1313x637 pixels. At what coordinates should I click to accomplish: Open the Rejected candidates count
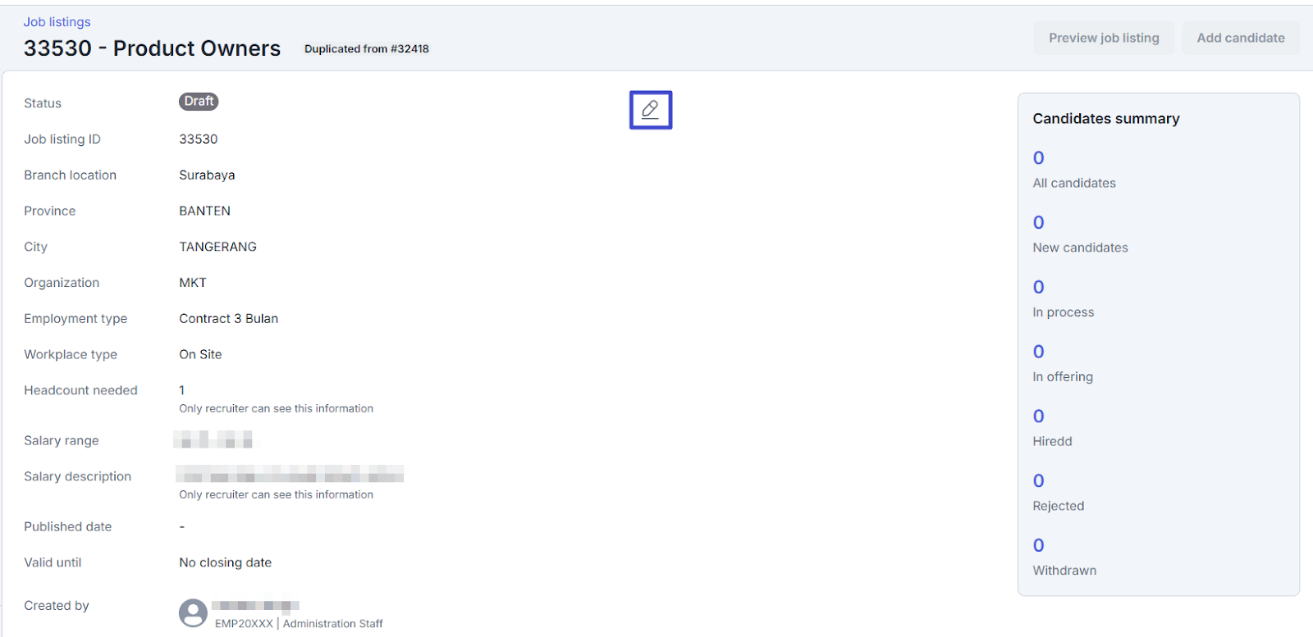coord(1038,481)
